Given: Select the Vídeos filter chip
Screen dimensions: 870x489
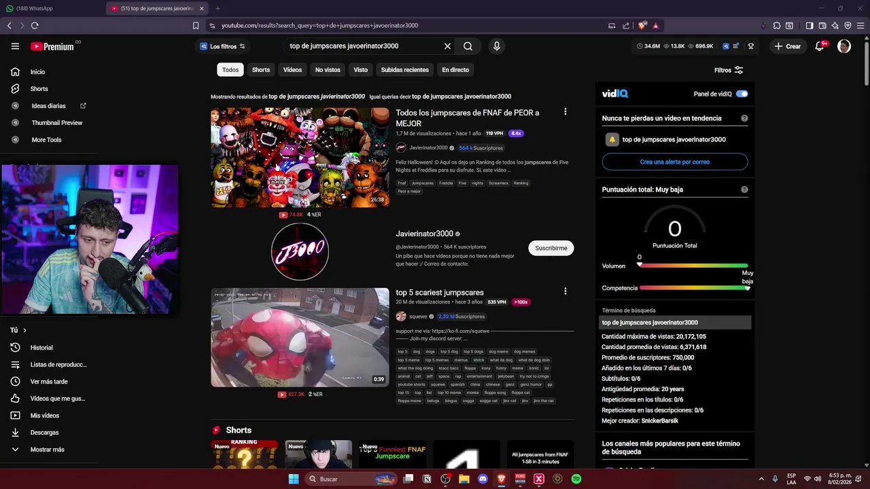Looking at the screenshot, I should click(292, 70).
